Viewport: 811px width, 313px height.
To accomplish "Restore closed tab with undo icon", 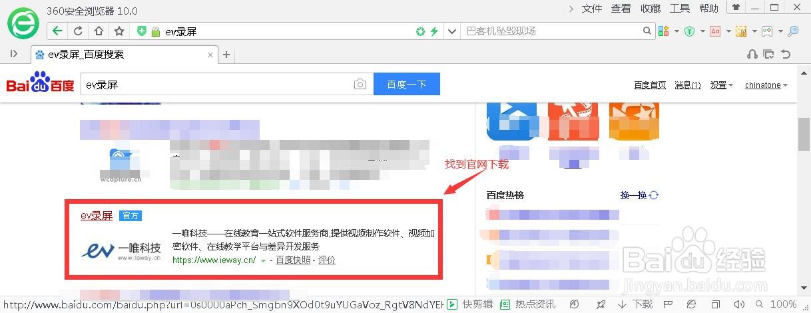I will point(786,54).
